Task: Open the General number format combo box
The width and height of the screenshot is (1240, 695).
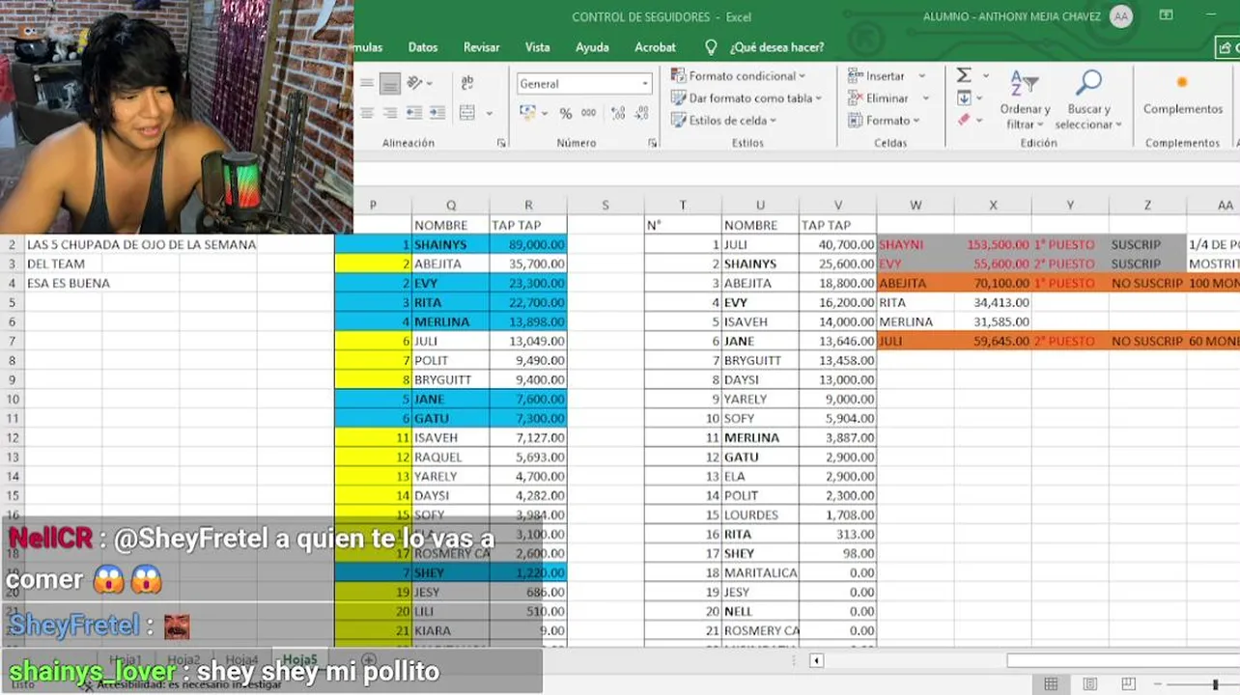Action: pyautogui.click(x=584, y=84)
